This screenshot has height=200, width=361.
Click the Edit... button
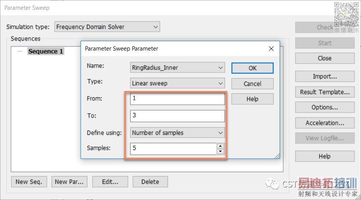tap(110, 182)
